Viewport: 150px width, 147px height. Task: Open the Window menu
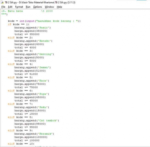(49, 7)
